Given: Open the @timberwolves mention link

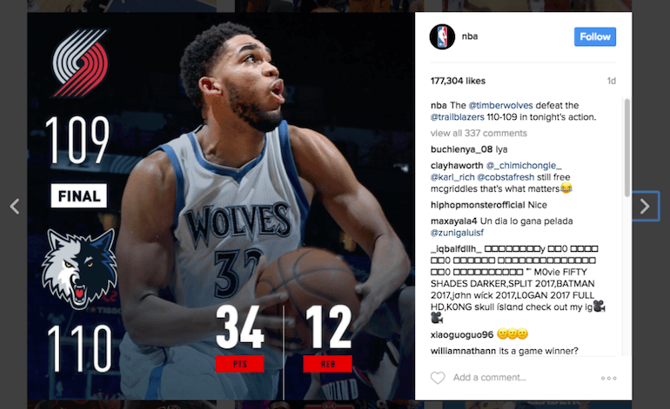Looking at the screenshot, I should [x=501, y=105].
